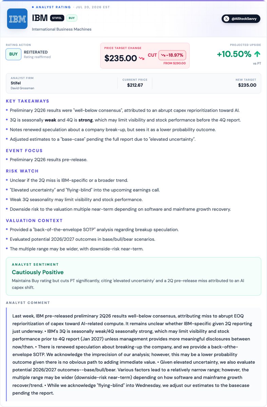This screenshot has height=407, width=267.
Task: Open the @AIStockSavvy handle badge
Action: point(241,19)
